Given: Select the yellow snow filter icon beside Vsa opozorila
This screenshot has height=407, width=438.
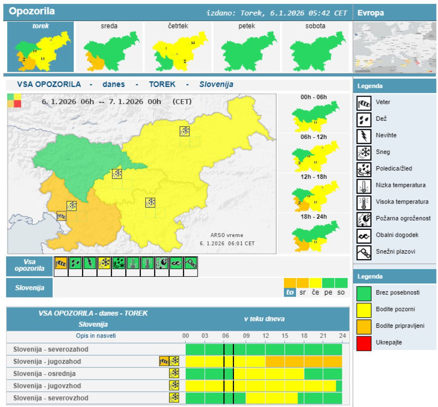Looking at the screenshot, I should (x=104, y=263).
